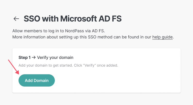This screenshot has height=105, width=193.
Task: Click the Verify your domain text
Action: coord(55,57)
